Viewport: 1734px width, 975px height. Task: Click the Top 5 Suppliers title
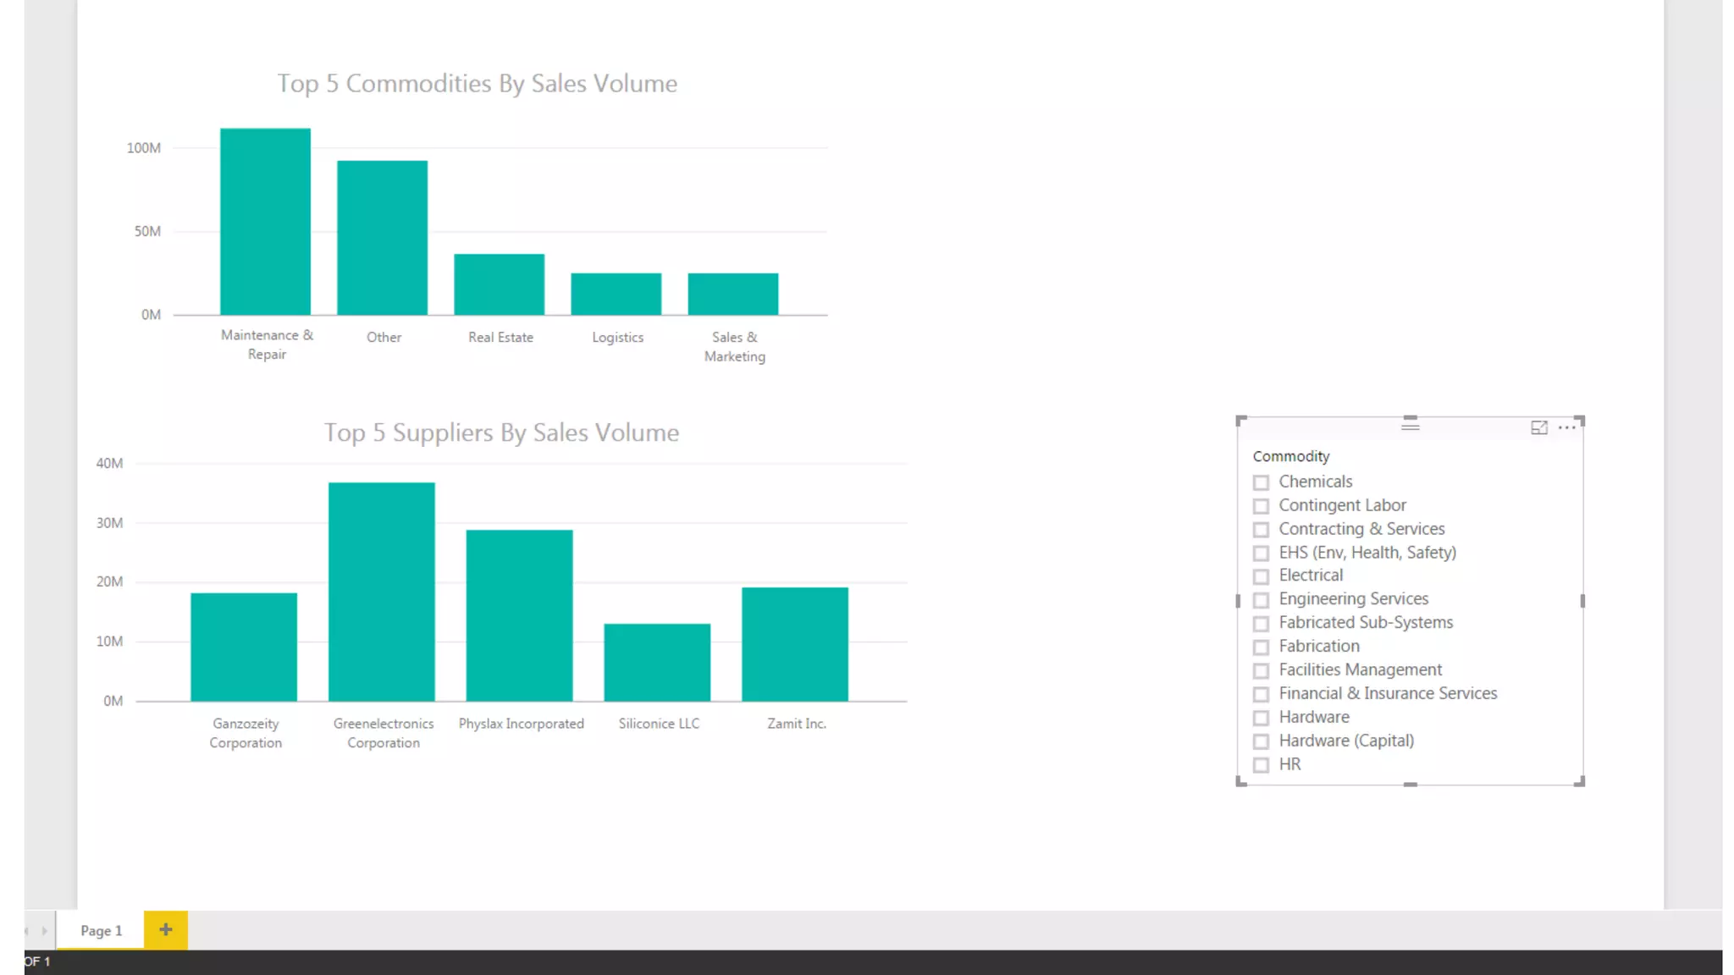tap(501, 432)
